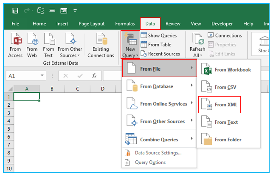Screen dimensions: 273x177
Task: Open the Page Layout tab
Action: point(91,23)
